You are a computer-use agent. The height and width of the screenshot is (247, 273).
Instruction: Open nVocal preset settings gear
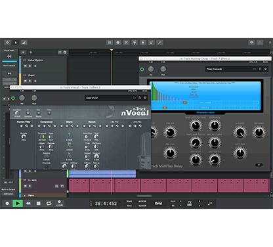[x=145, y=98]
